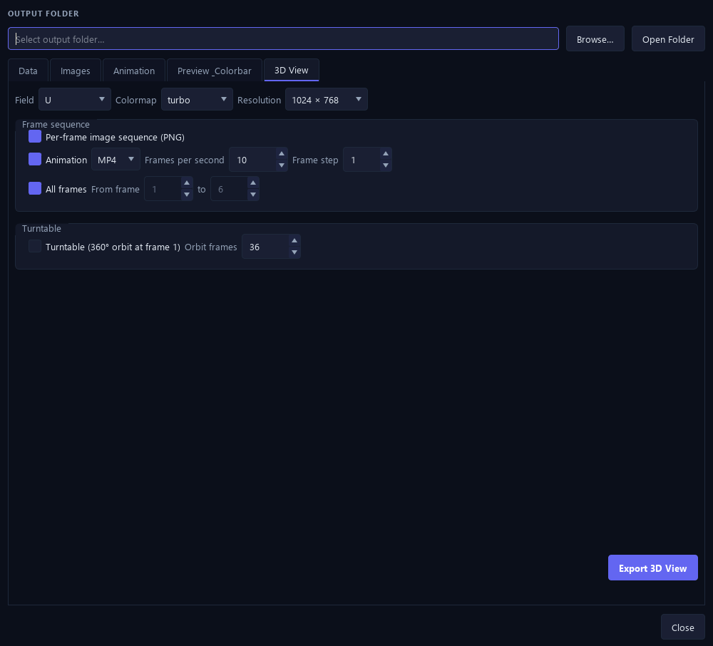Open the Resolution dropdown 1024 × 768
The width and height of the screenshot is (713, 646).
(326, 100)
